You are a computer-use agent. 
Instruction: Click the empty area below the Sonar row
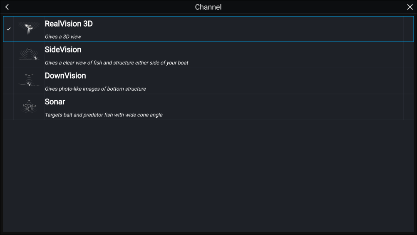point(208,175)
